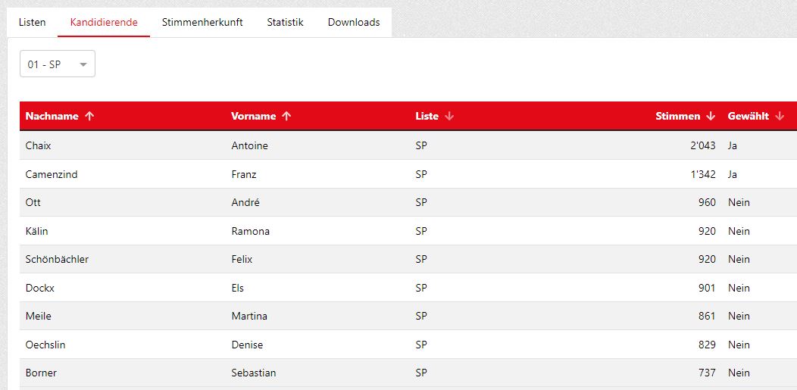Image resolution: width=797 pixels, height=390 pixels.
Task: Click the surname Dockx
Action: [x=39, y=288]
